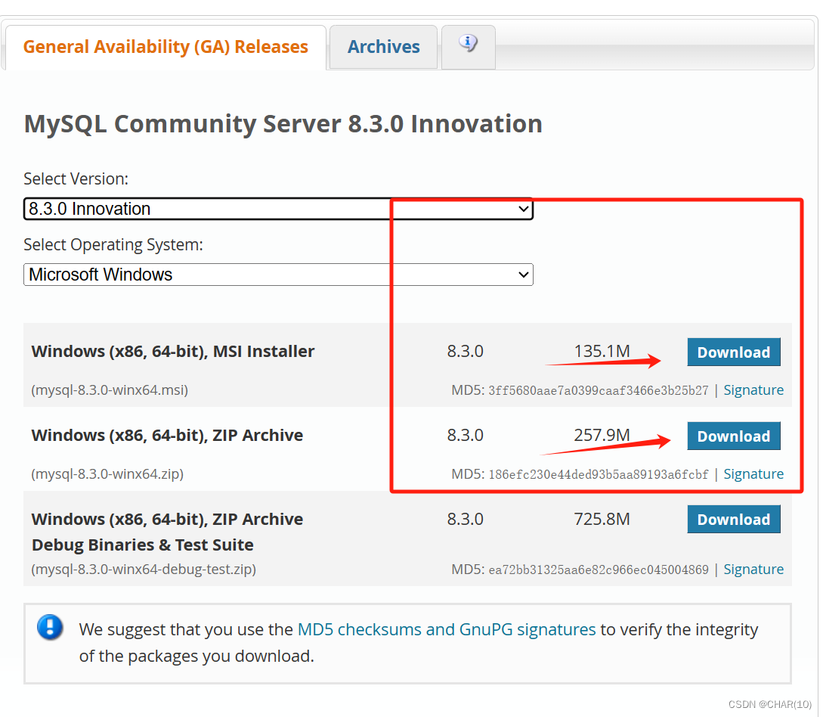
Task: Download the MSI Installer package
Action: [733, 352]
